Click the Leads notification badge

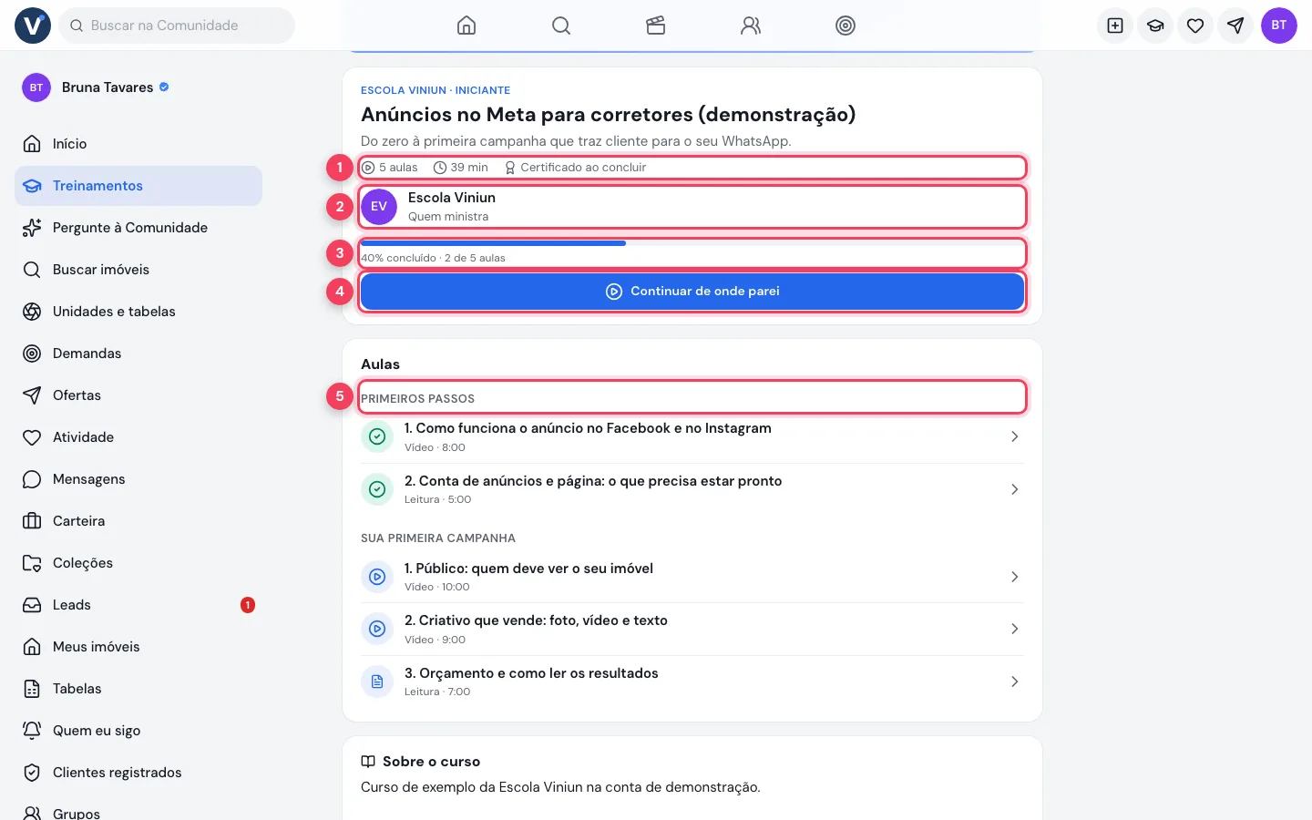point(248,605)
